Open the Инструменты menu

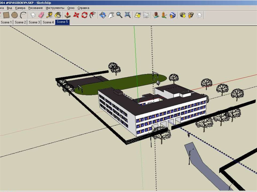55,8
